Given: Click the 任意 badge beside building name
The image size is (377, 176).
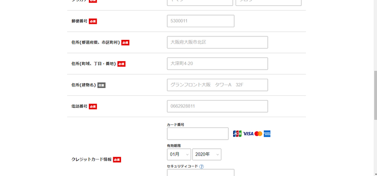Looking at the screenshot, I should [x=101, y=85].
